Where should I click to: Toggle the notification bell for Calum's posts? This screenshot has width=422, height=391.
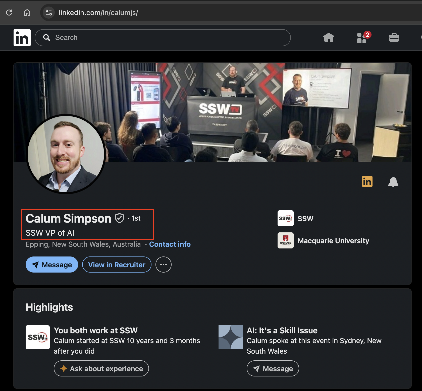pyautogui.click(x=393, y=182)
